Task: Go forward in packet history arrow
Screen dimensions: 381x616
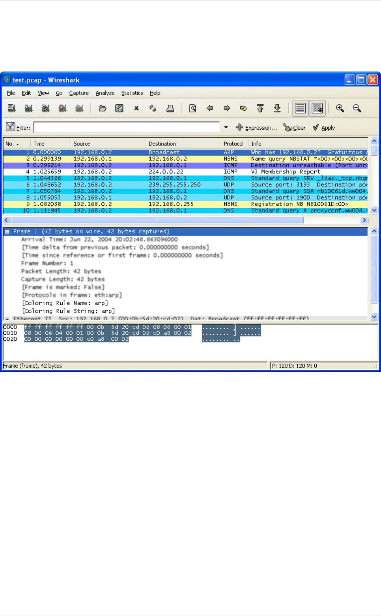Action: pos(227,108)
